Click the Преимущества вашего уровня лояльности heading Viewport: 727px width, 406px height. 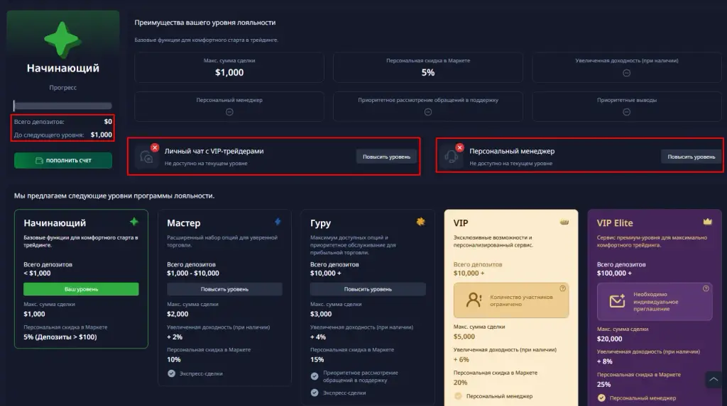[205, 22]
